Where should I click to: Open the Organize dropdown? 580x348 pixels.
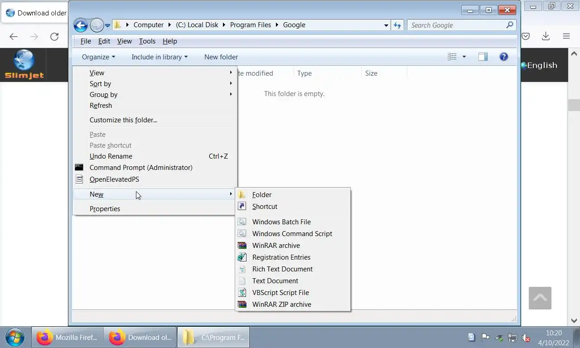pyautogui.click(x=98, y=57)
